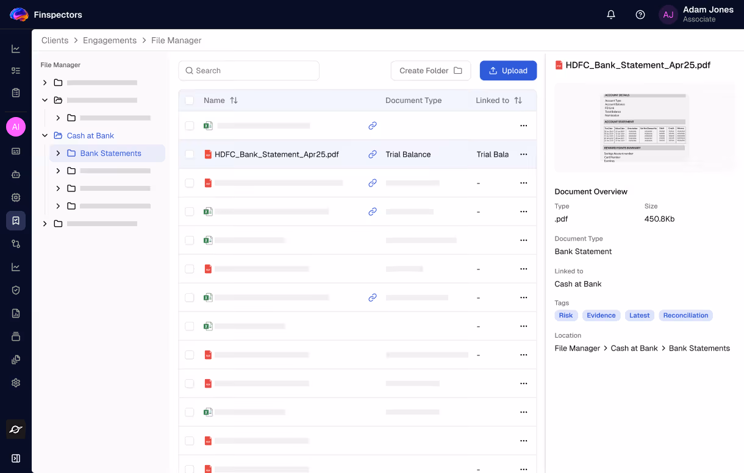Open the shield check sidebar icon
The width and height of the screenshot is (744, 473).
16,290
